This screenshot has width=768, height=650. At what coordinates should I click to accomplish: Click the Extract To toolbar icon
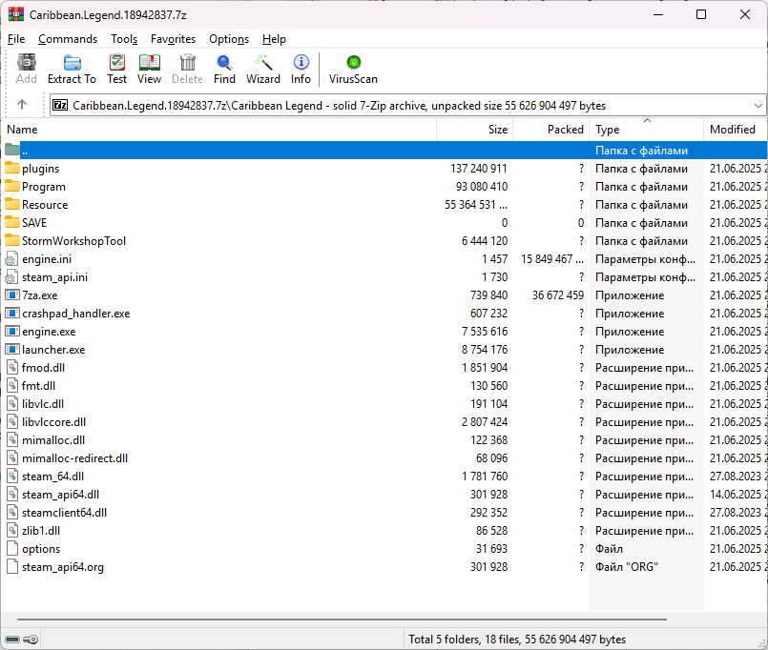(71, 69)
